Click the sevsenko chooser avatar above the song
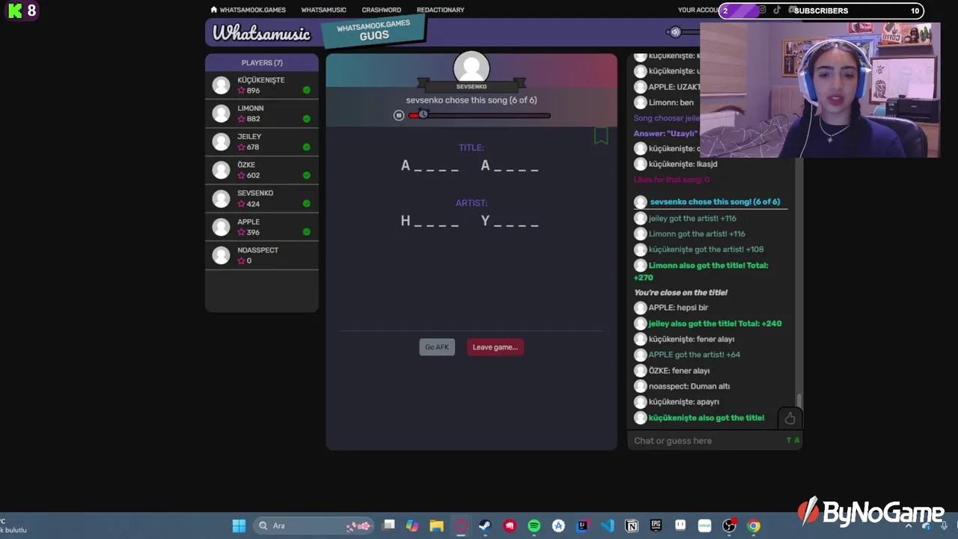Screen dimensions: 958x539 point(472,69)
